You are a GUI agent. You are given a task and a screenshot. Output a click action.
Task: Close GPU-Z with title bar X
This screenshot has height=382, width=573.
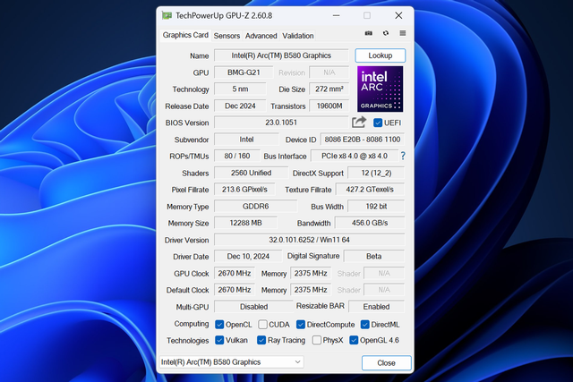point(398,16)
